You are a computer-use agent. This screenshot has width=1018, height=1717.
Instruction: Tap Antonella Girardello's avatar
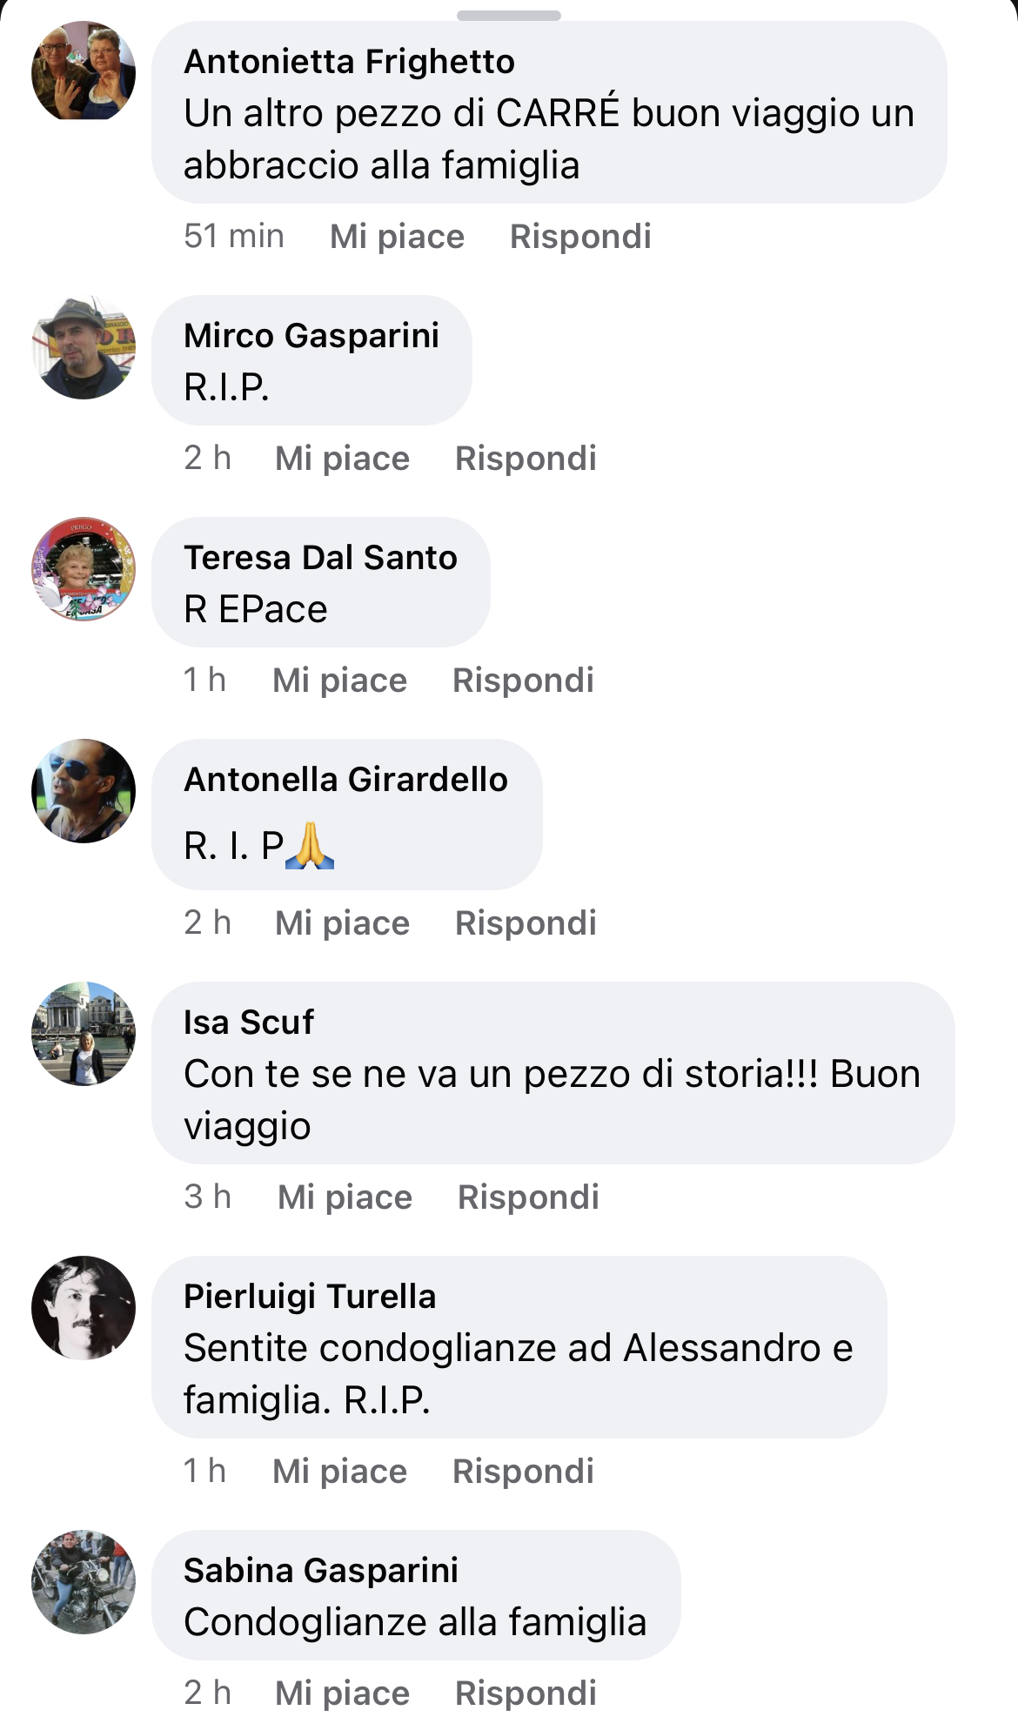[x=84, y=791]
